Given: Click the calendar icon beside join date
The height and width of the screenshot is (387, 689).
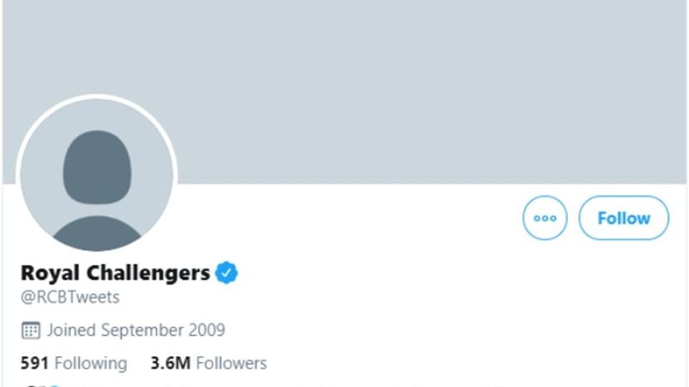Looking at the screenshot, I should pos(31,330).
